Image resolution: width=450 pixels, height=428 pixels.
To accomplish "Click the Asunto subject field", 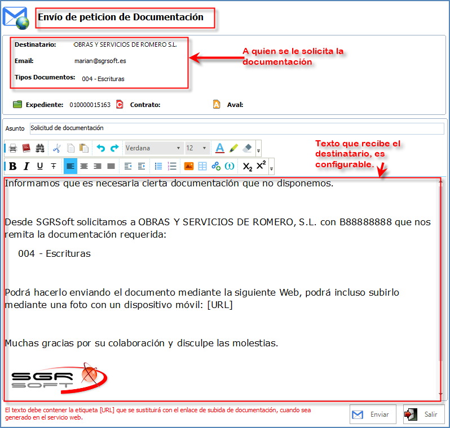I will [x=237, y=128].
